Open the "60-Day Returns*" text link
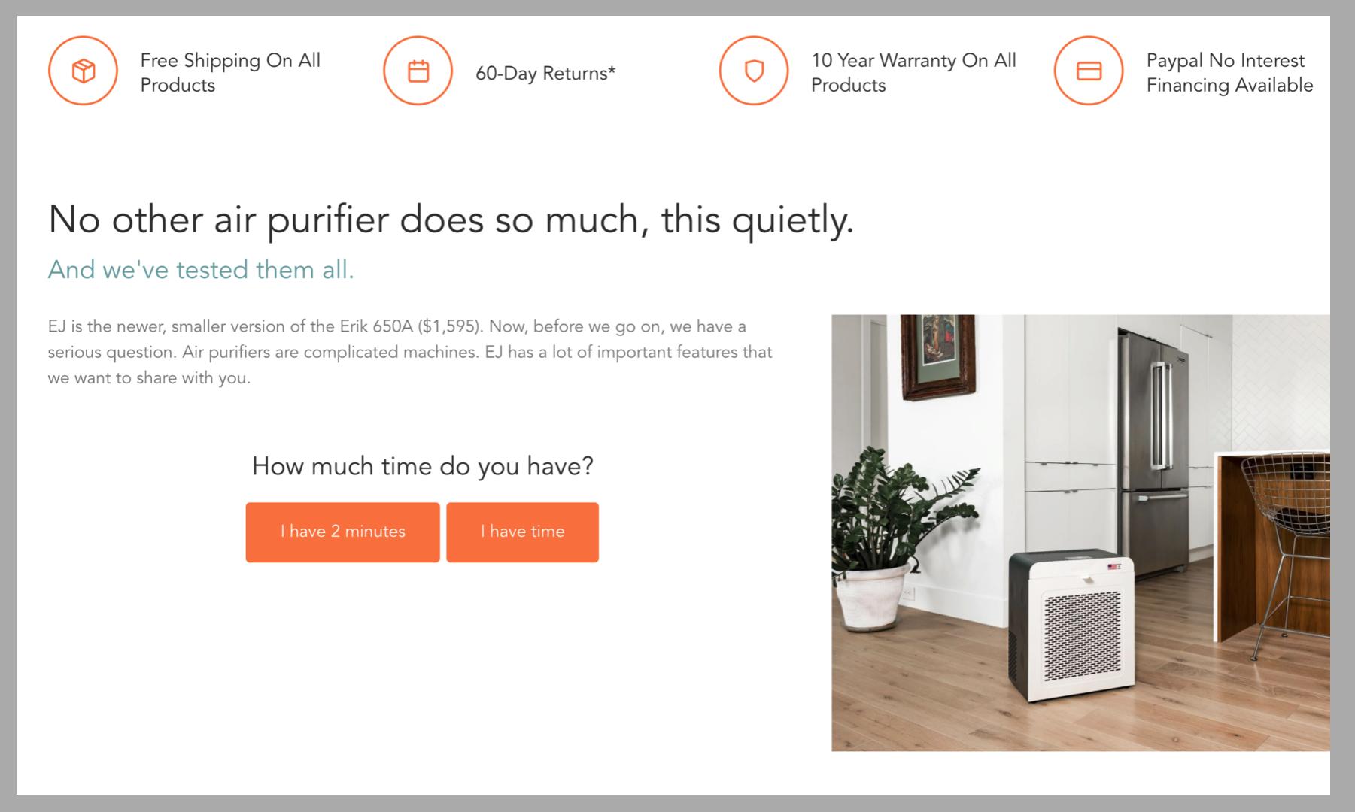 click(x=545, y=73)
